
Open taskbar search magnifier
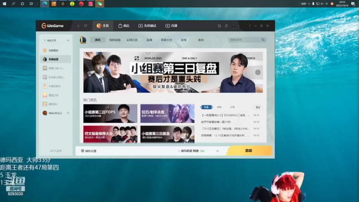tap(13, 4)
